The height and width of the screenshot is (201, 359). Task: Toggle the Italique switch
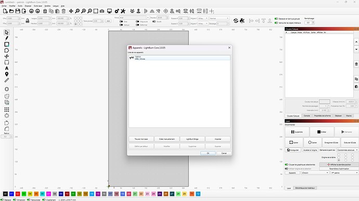(x=121, y=25)
